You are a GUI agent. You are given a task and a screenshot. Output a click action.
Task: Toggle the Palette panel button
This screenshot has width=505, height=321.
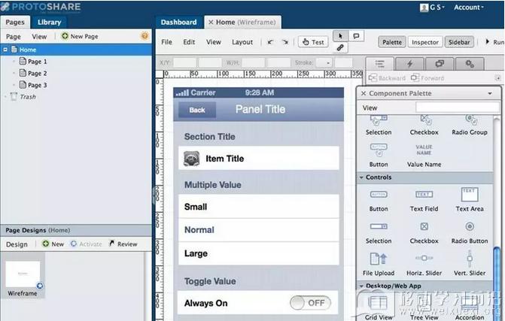click(x=392, y=42)
